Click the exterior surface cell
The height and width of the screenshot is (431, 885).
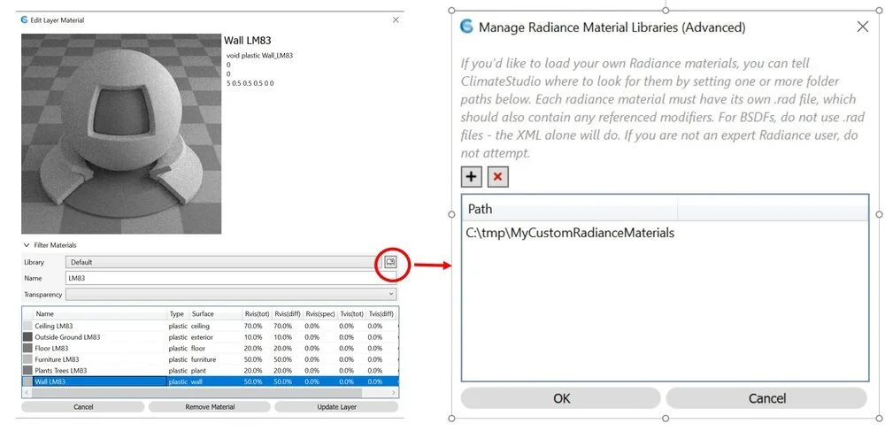click(x=202, y=337)
